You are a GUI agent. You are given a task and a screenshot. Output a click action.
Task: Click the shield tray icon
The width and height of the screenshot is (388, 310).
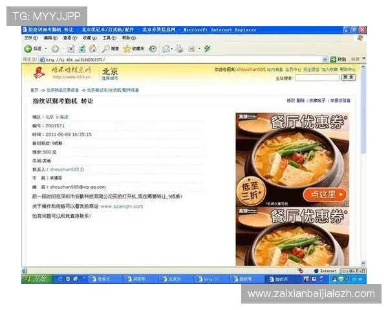pos(341,279)
